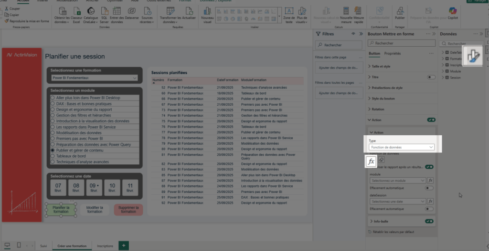
Task: Click Rétablir les valeurs par défaut
Action: (393, 232)
